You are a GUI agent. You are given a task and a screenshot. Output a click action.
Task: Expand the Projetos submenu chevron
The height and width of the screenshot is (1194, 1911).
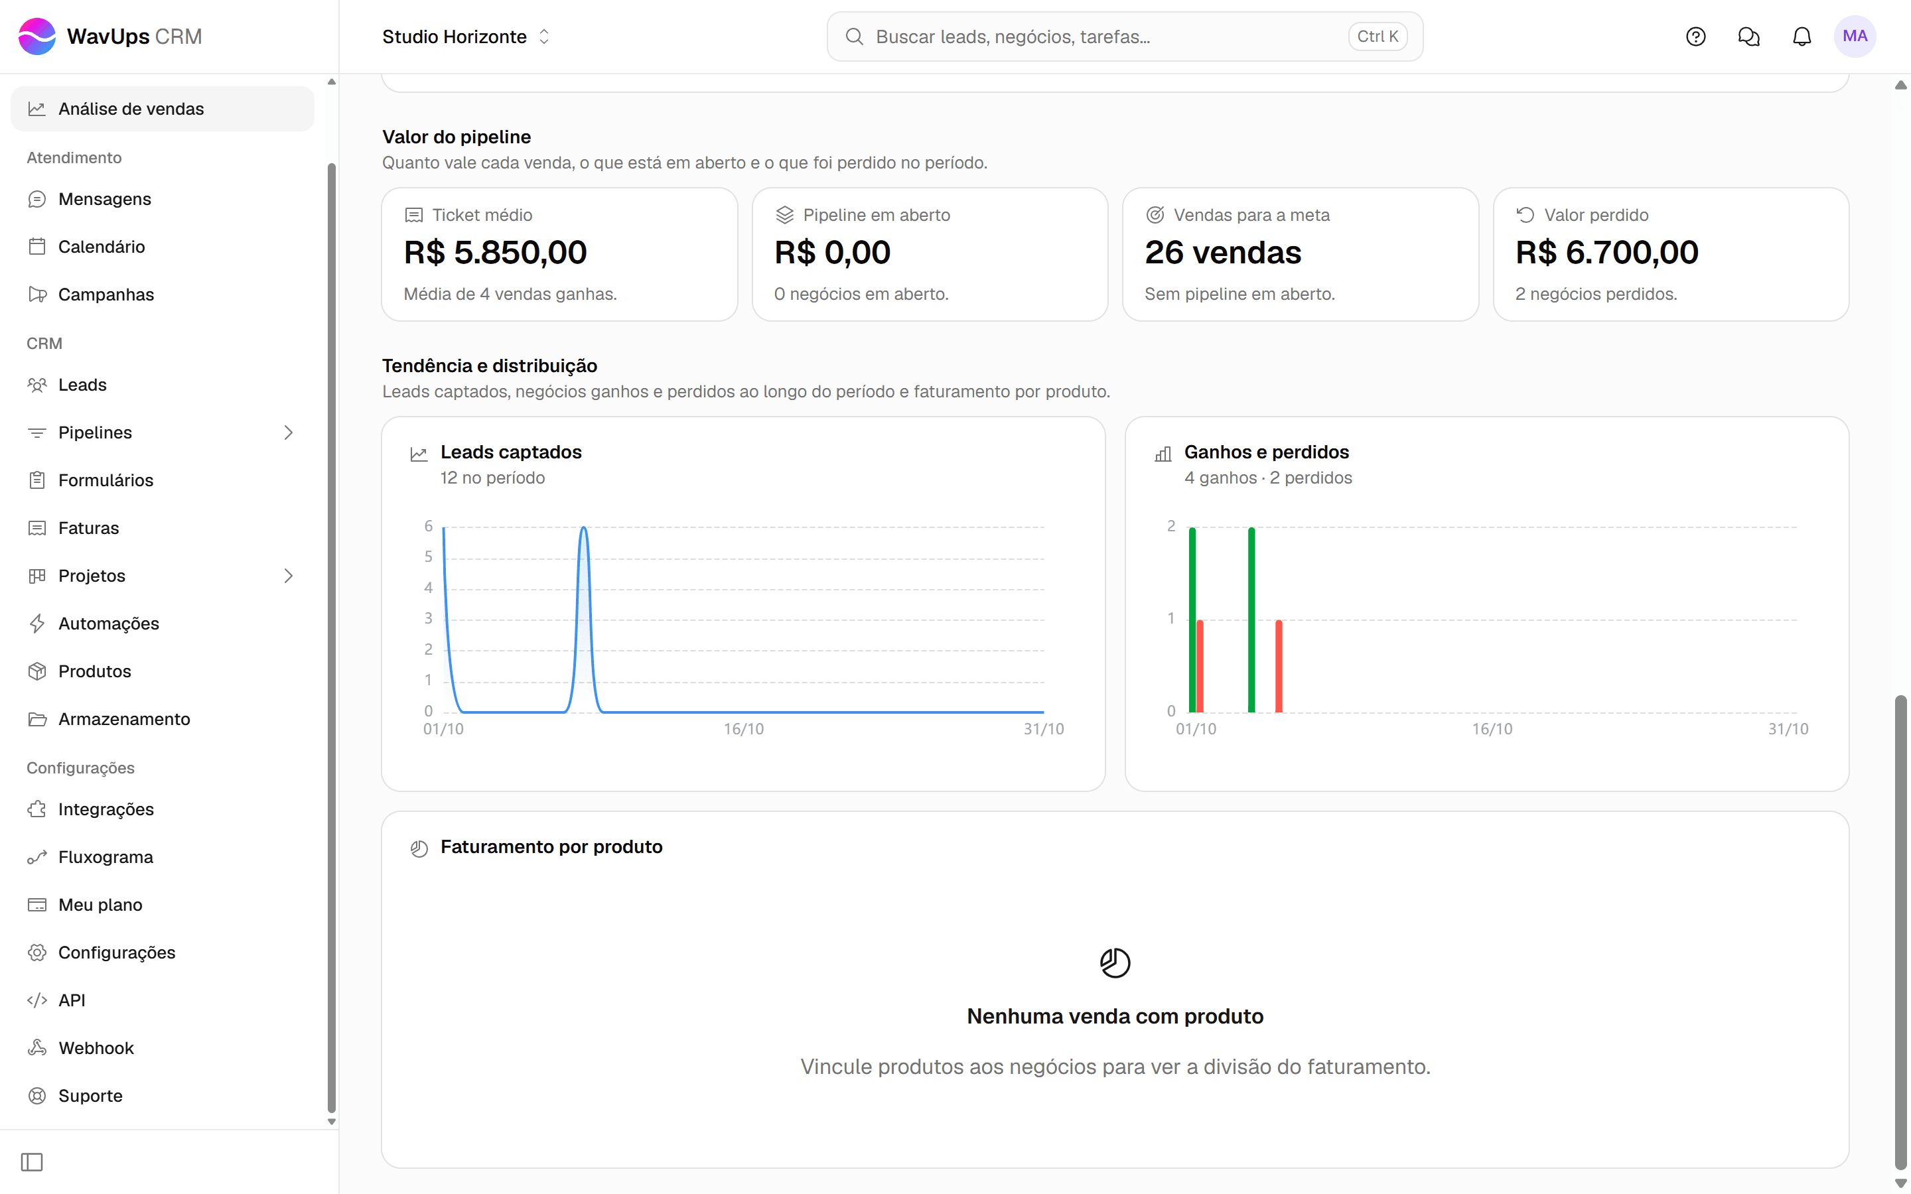[x=288, y=576]
